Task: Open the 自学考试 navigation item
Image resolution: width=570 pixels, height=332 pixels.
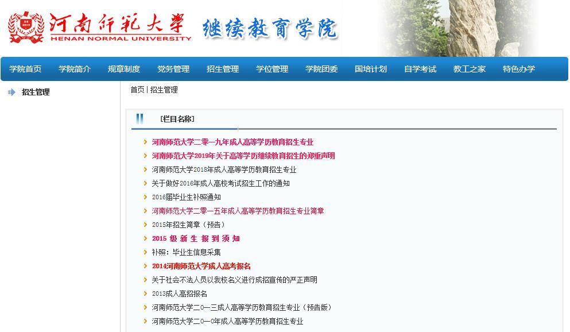Action: (x=420, y=69)
